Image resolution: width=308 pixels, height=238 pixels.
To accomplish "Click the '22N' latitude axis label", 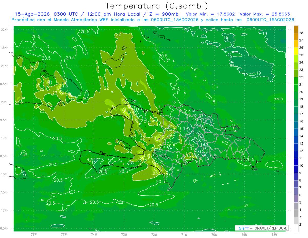I will coord(4,30).
